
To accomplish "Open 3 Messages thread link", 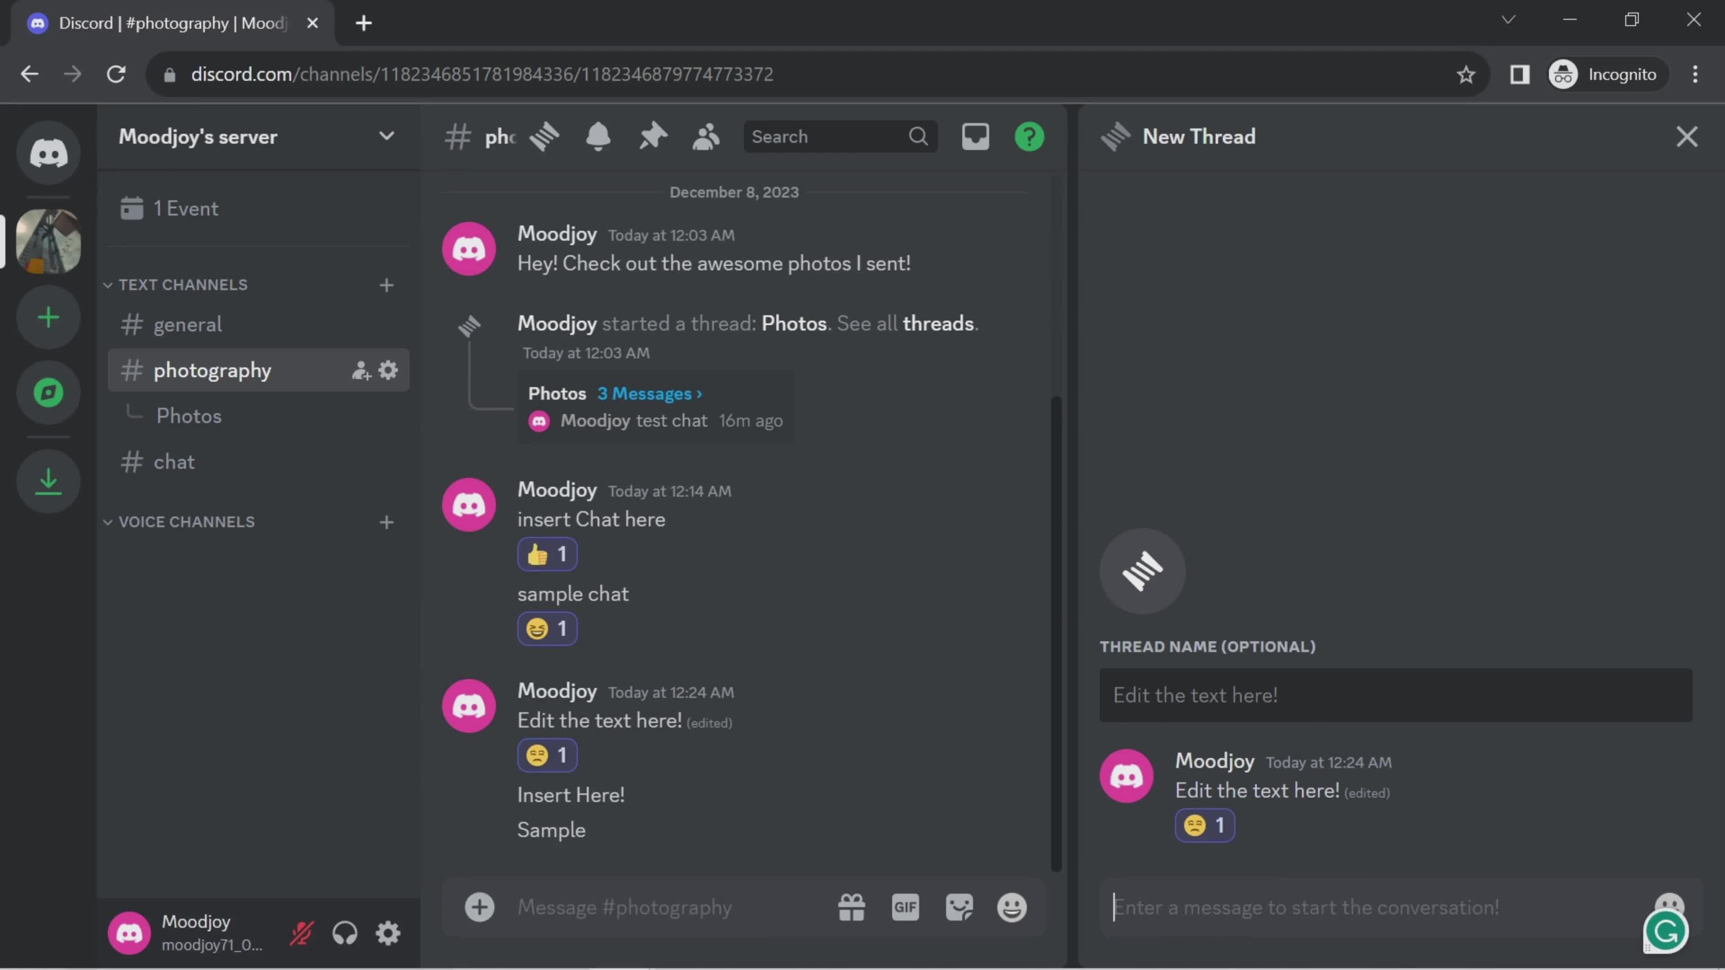I will tap(650, 394).
